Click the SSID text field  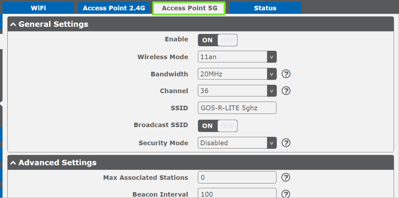(x=237, y=108)
